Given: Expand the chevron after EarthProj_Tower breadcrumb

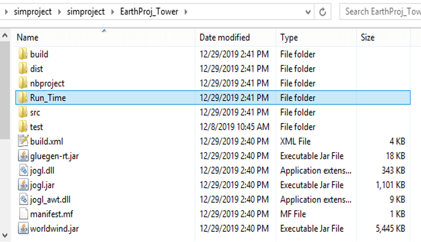Looking at the screenshot, I should tap(186, 12).
